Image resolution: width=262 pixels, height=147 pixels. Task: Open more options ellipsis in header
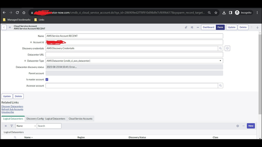[198, 27]
